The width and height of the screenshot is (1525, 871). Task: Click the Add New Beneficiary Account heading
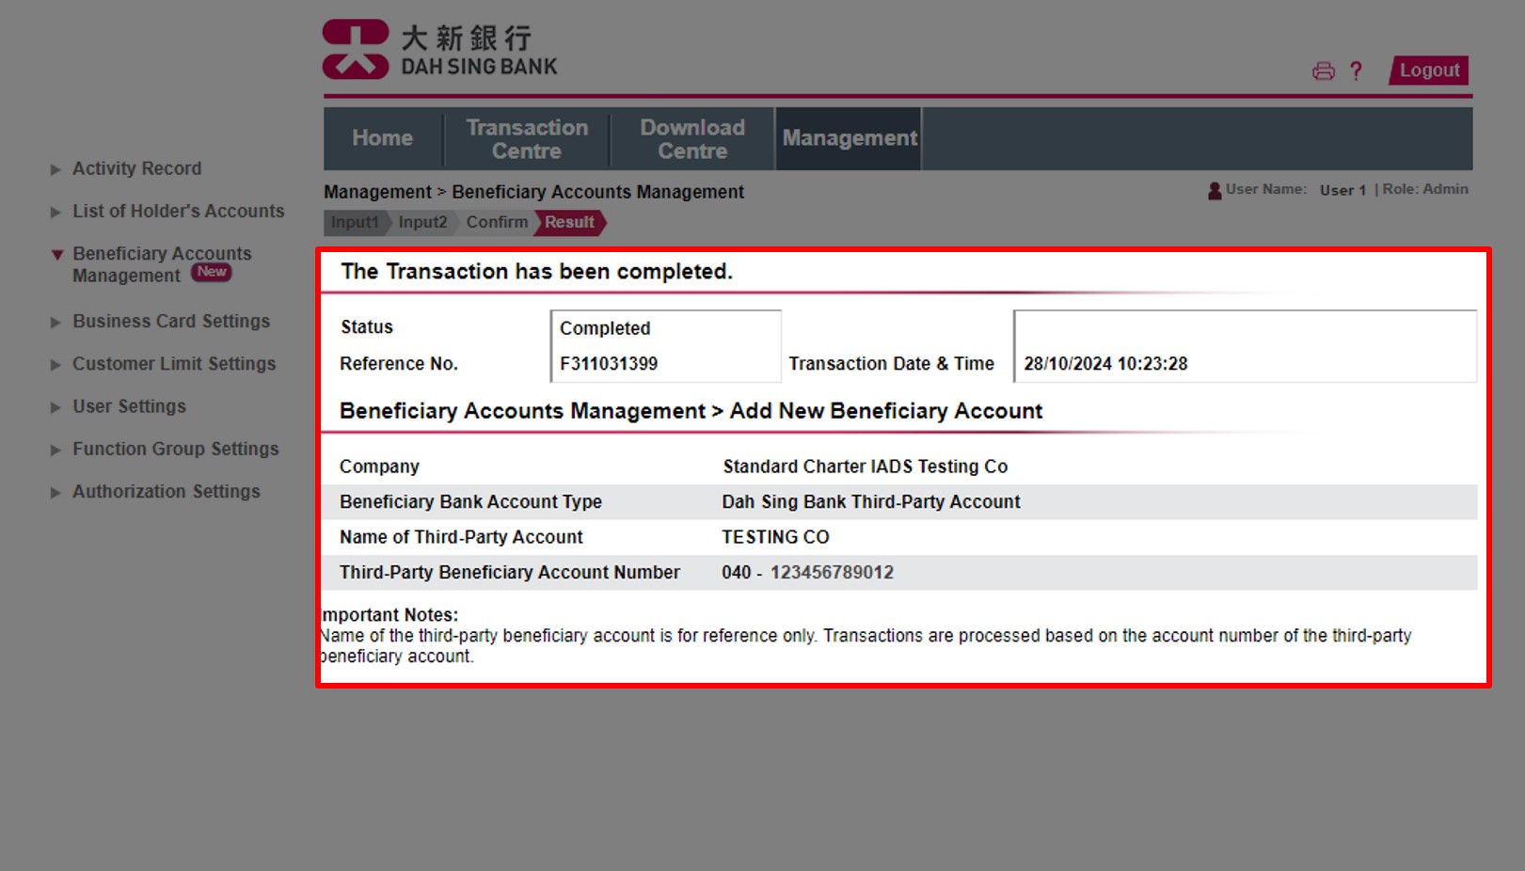[886, 411]
